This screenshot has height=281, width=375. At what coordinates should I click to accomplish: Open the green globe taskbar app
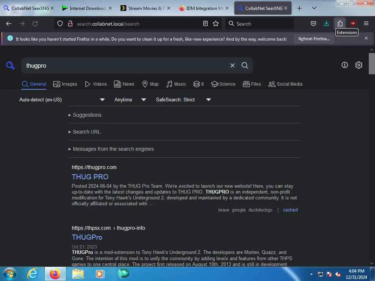click(x=123, y=274)
